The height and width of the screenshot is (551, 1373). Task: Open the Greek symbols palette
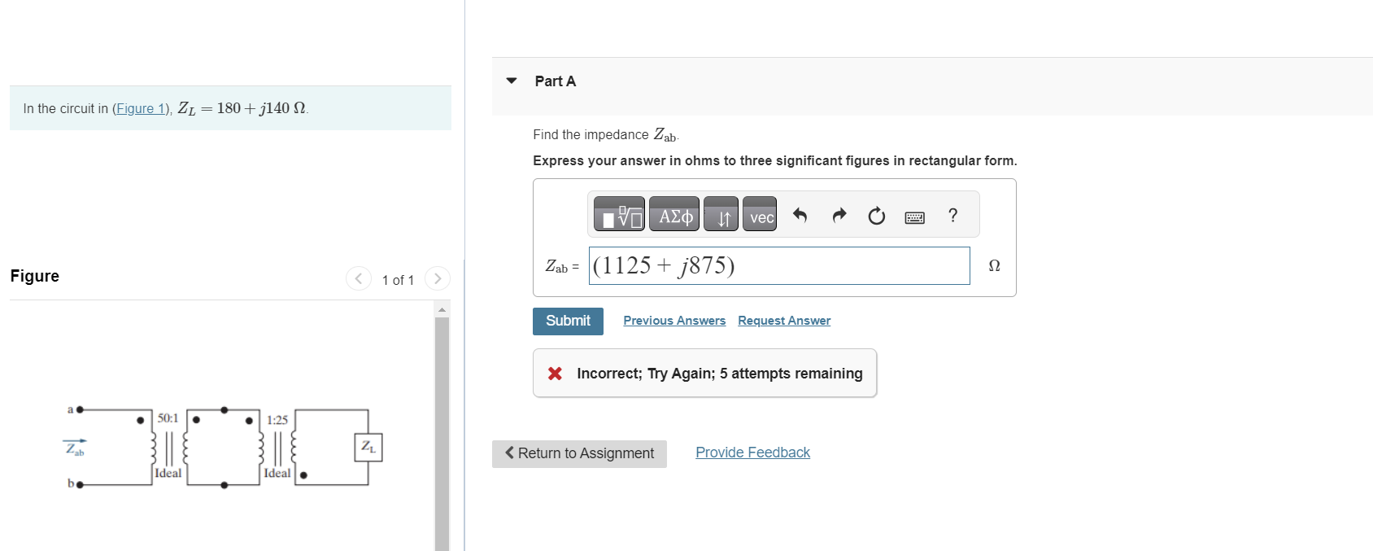[673, 214]
